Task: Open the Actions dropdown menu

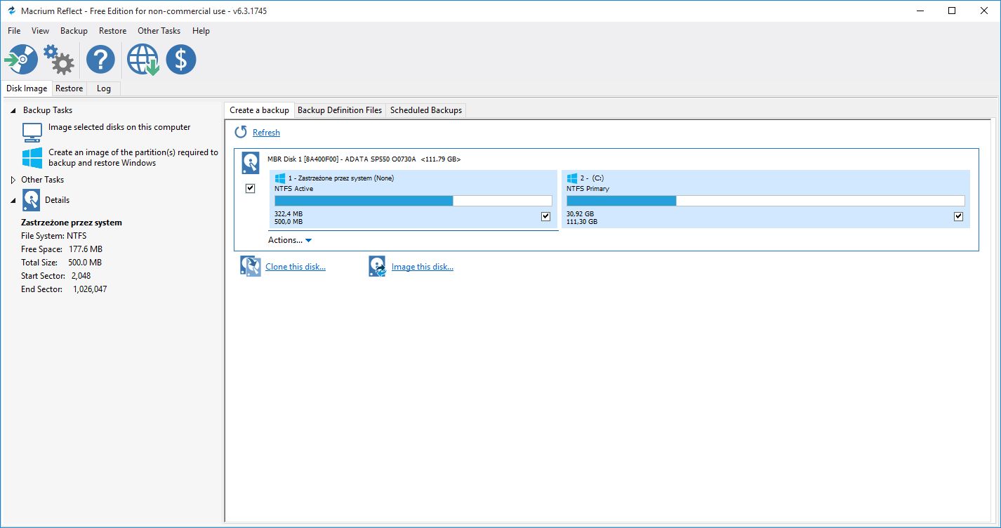Action: (x=289, y=240)
